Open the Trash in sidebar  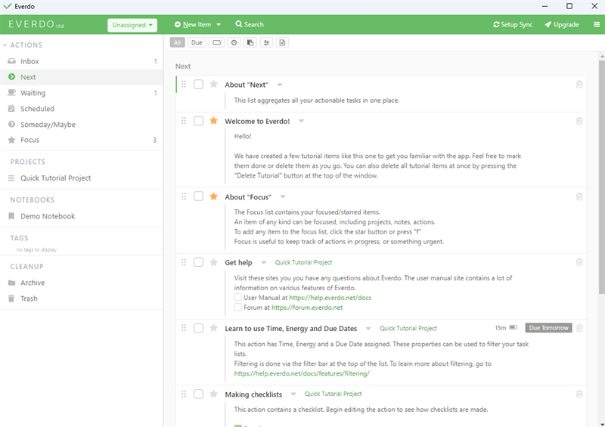click(x=82, y=299)
